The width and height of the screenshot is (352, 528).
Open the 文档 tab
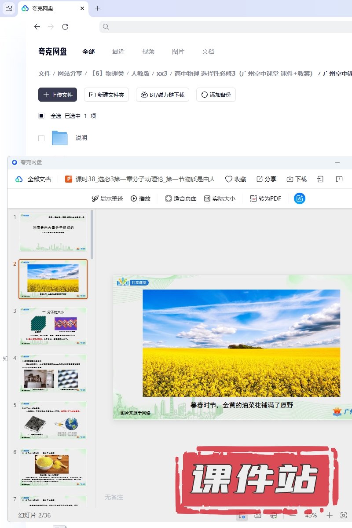pos(208,51)
